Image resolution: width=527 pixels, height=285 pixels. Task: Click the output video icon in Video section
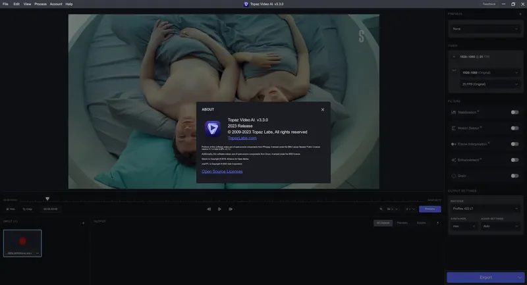pyautogui.click(x=454, y=70)
